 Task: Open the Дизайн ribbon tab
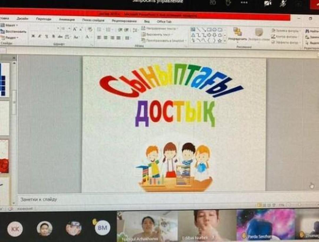click(22, 19)
